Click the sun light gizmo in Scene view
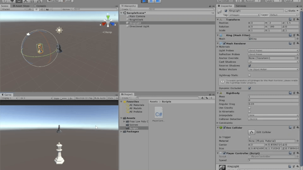Viewport: 303px width, 170px height. 59,30
